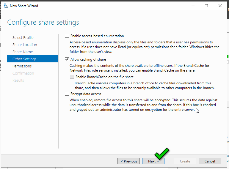Go to the Select Profile step
The height and width of the screenshot is (169, 229).
[23, 38]
